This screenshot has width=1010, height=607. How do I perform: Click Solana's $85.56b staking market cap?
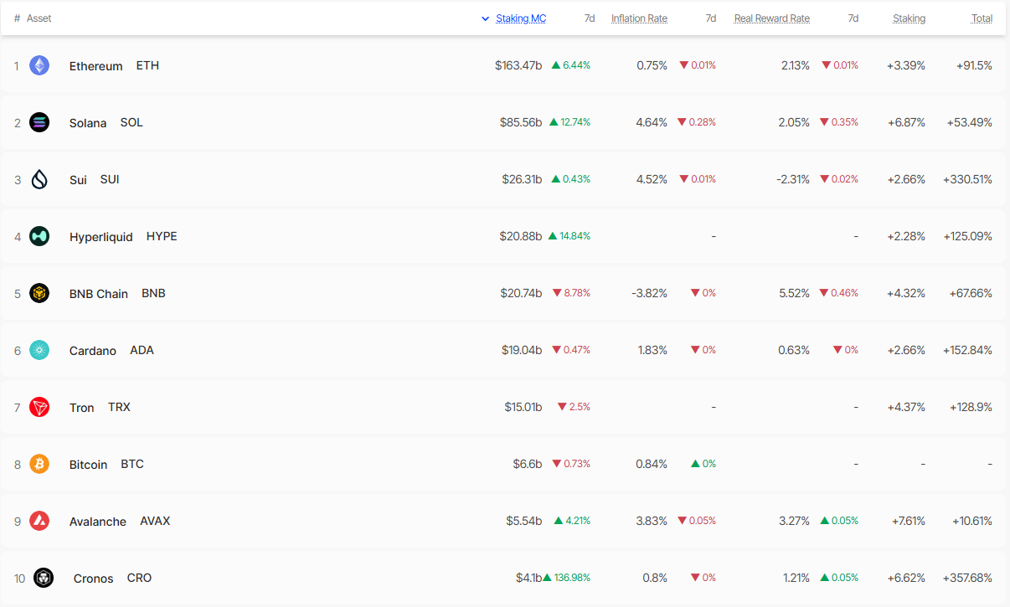pos(521,122)
